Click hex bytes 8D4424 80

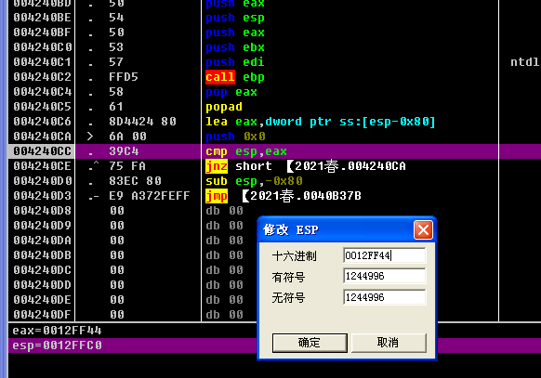[x=142, y=122]
